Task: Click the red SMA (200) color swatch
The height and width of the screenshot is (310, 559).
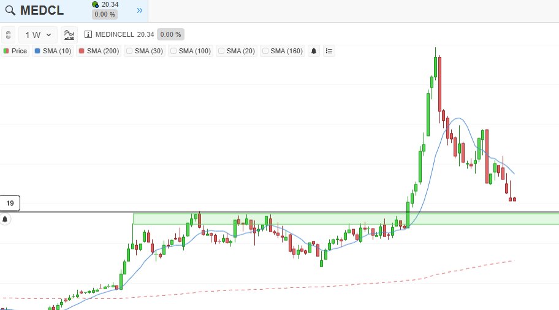Action: point(82,51)
